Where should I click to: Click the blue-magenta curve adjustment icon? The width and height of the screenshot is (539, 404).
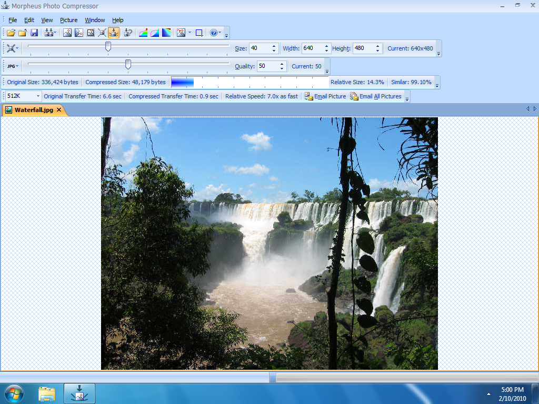(155, 33)
